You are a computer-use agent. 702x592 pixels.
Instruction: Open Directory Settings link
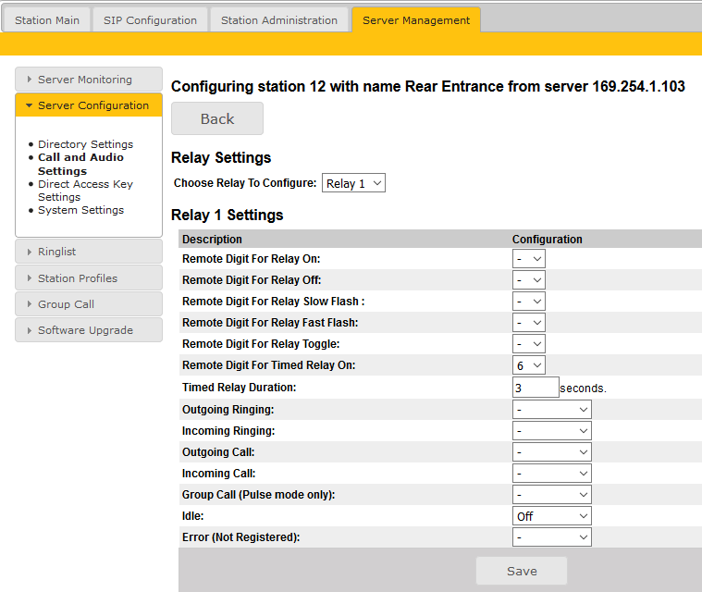pyautogui.click(x=85, y=144)
